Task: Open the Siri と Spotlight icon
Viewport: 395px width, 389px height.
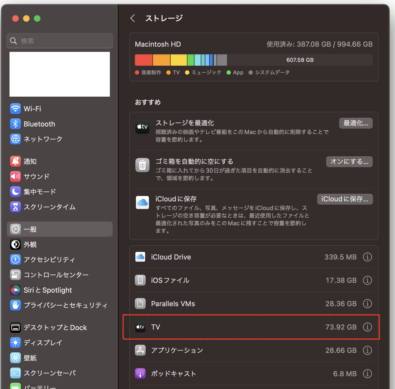Action: click(15, 290)
